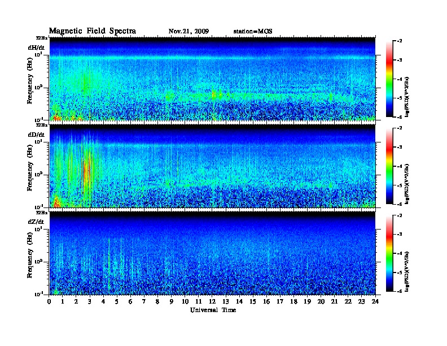Click hour tick label "16" on time axis

pyautogui.click(x=266, y=301)
